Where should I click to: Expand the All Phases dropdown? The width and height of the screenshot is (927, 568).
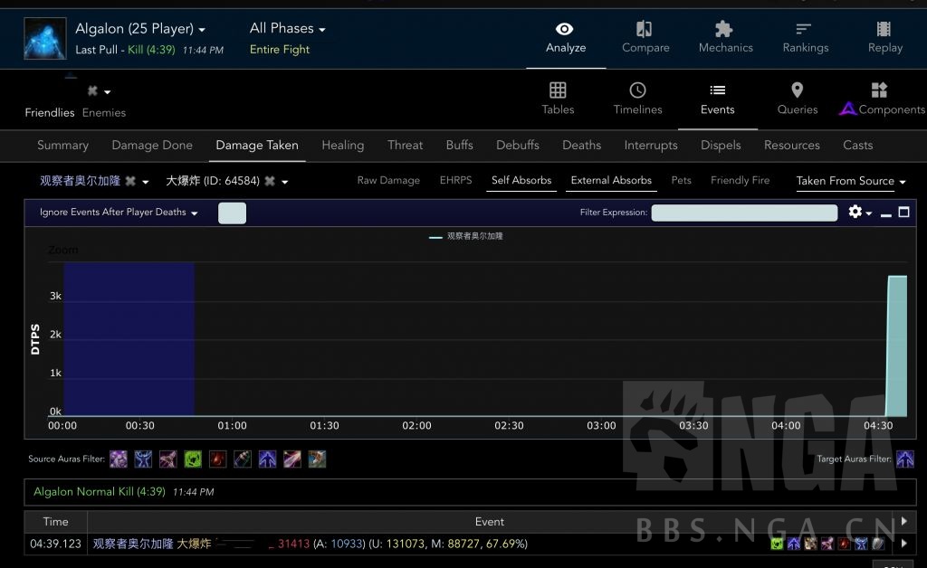(x=287, y=28)
